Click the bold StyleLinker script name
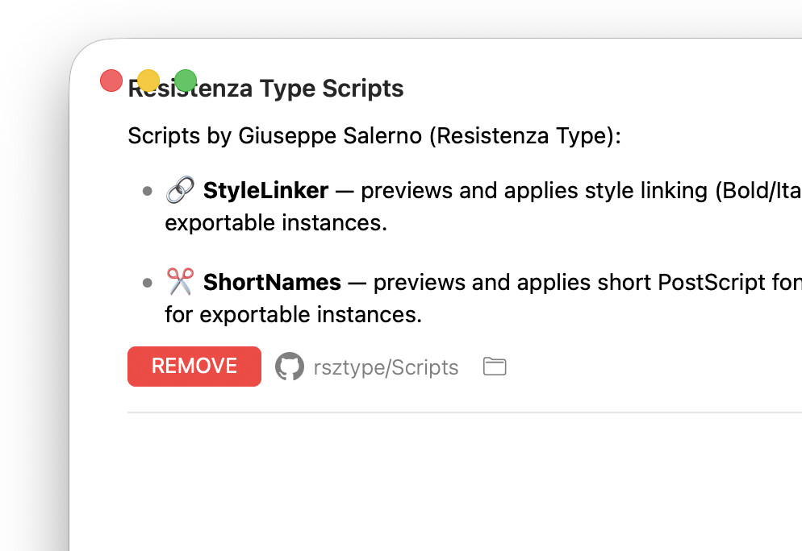The image size is (802, 551). coord(265,190)
